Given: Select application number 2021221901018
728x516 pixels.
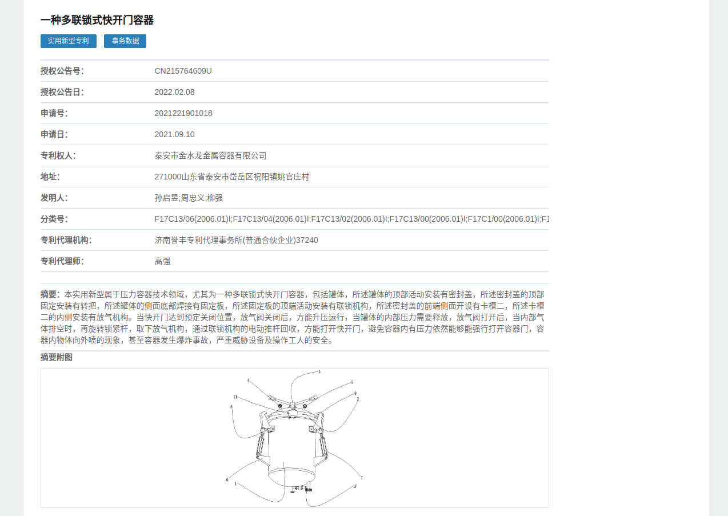Looking at the screenshot, I should pos(183,113).
